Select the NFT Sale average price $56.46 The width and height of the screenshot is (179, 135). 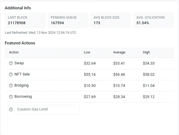[119, 74]
